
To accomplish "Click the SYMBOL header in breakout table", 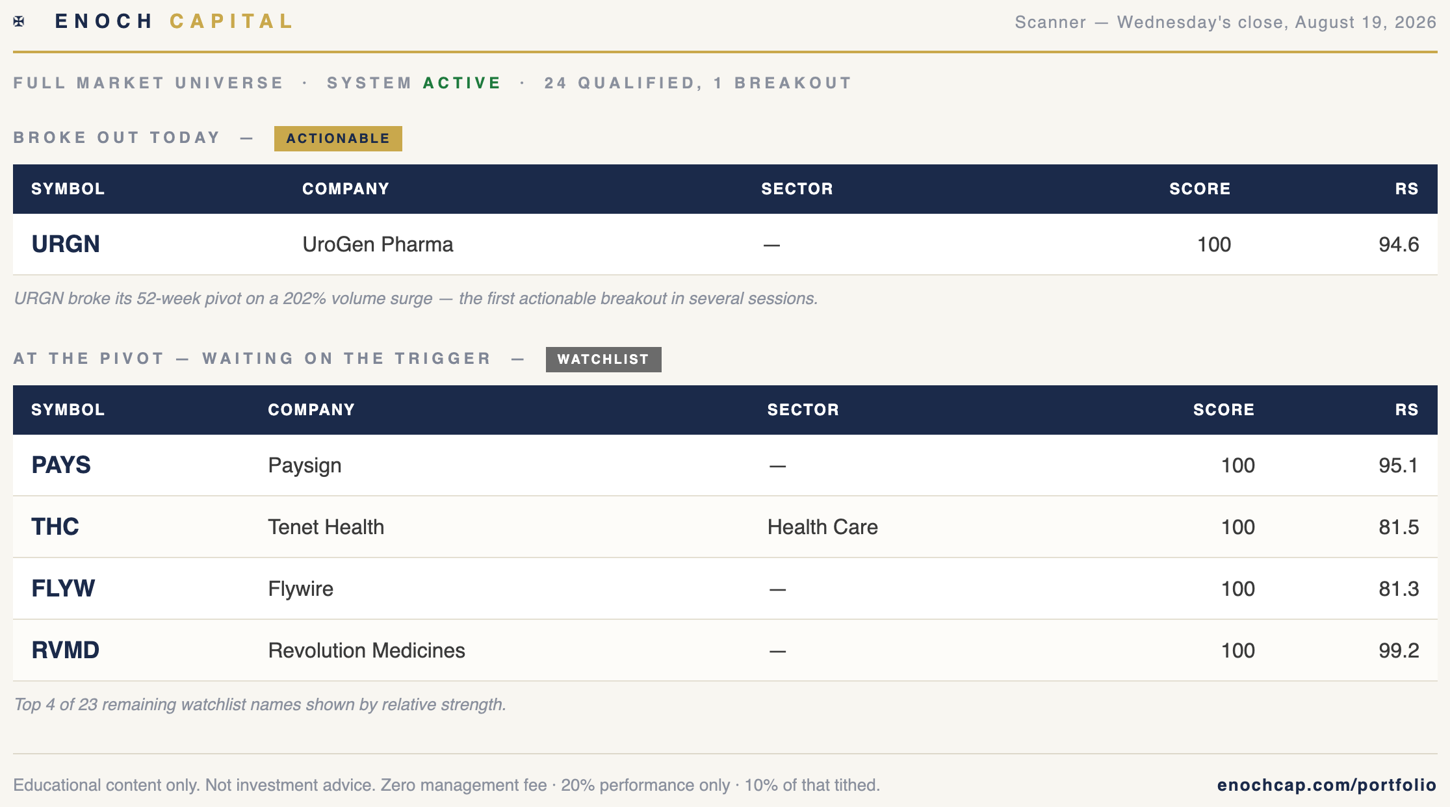I will pos(68,189).
